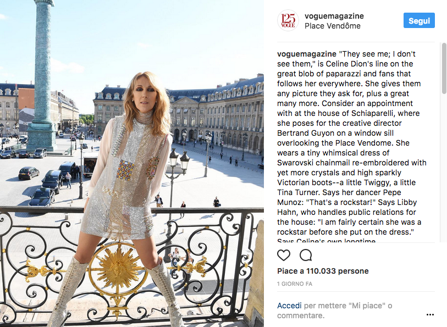Open voguemagazine username in the post header

[334, 16]
